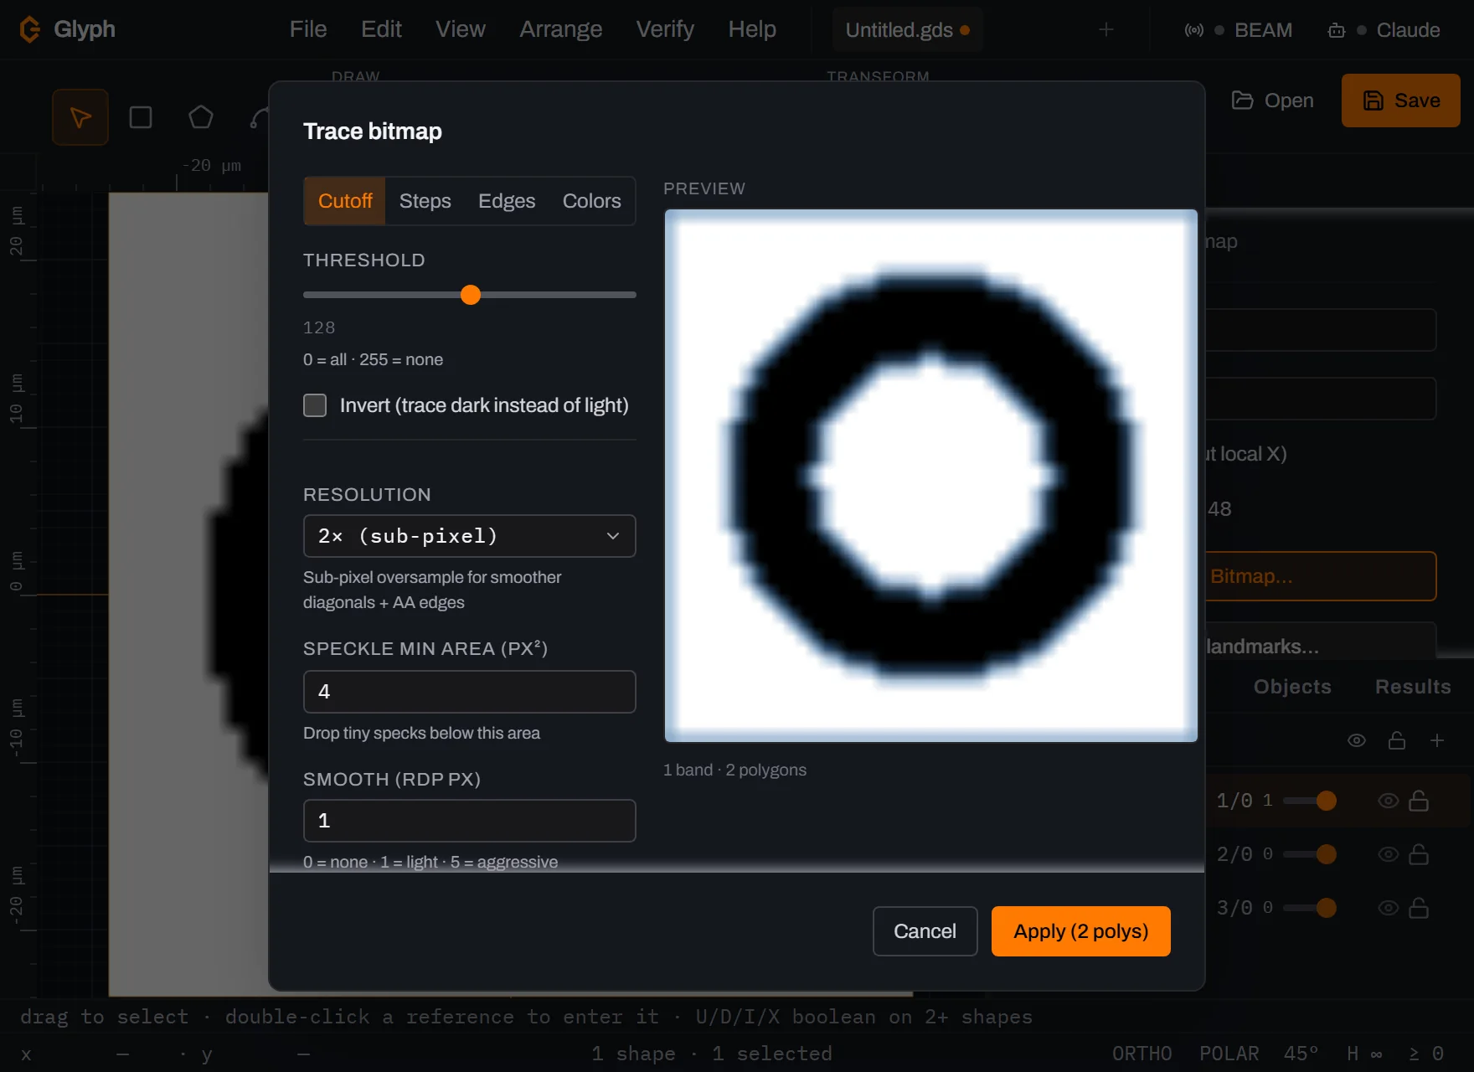Click the '≥ 0' status bar entry
The image size is (1474, 1072).
point(1426,1054)
